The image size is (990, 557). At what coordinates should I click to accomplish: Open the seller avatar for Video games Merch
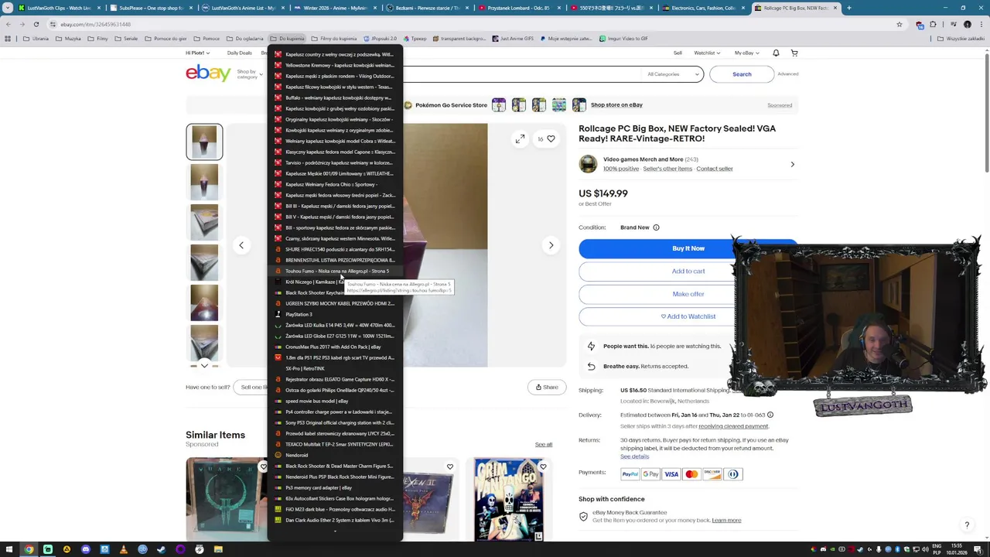click(x=588, y=164)
